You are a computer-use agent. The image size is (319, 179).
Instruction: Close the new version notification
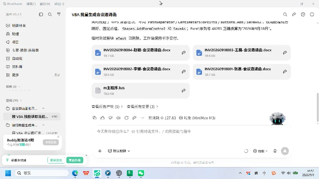87,155
